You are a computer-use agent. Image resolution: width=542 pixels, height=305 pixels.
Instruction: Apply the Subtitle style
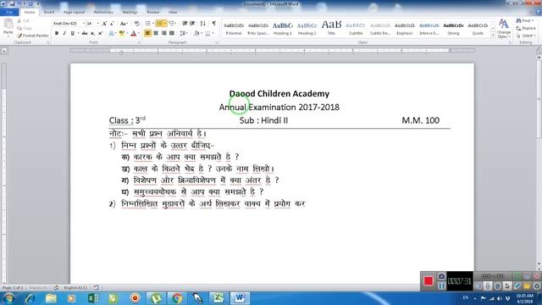pos(356,29)
